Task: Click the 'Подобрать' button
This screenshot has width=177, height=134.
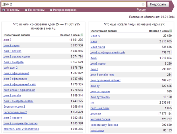Action: (158, 4)
